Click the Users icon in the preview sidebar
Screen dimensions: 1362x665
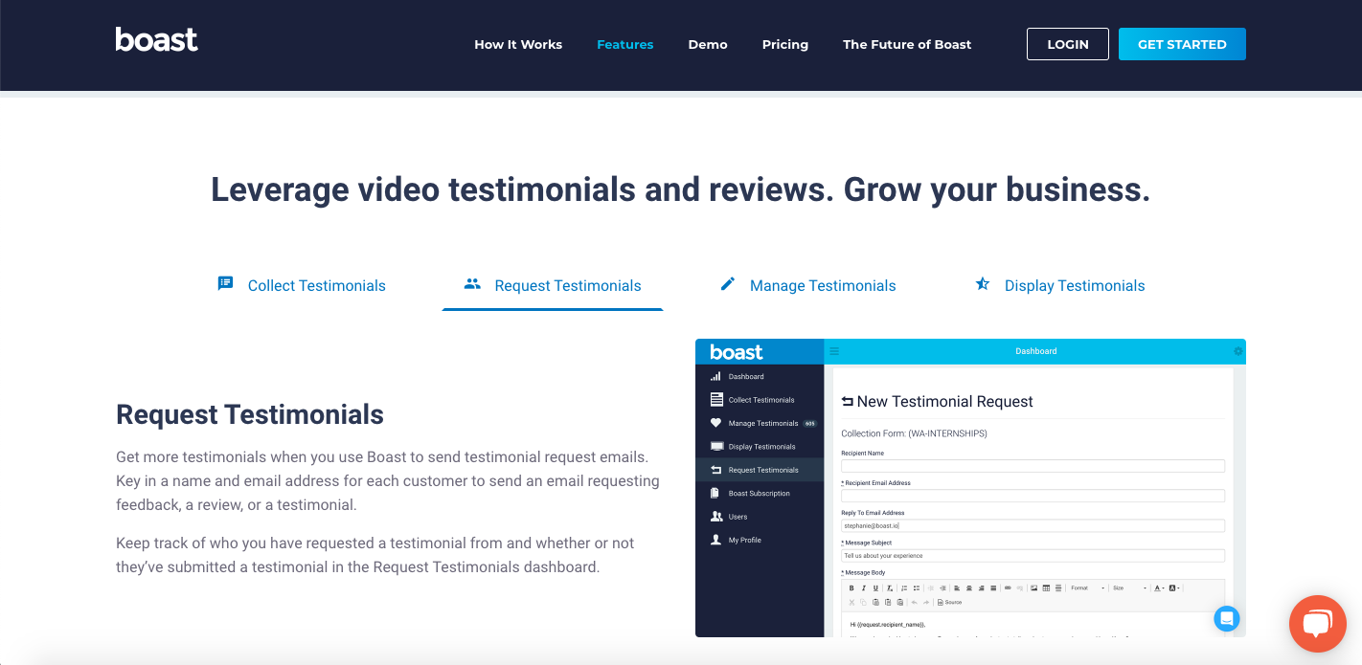[x=716, y=517]
